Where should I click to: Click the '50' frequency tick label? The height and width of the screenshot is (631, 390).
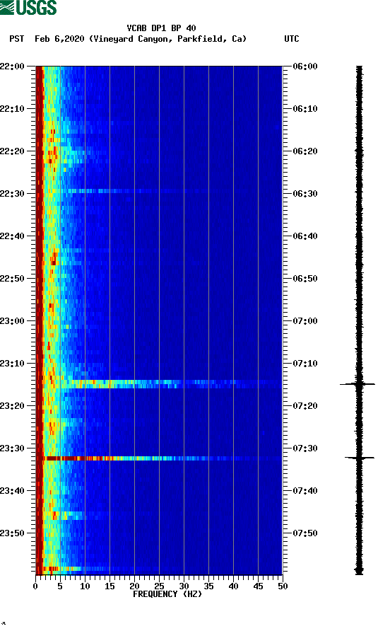[283, 586]
